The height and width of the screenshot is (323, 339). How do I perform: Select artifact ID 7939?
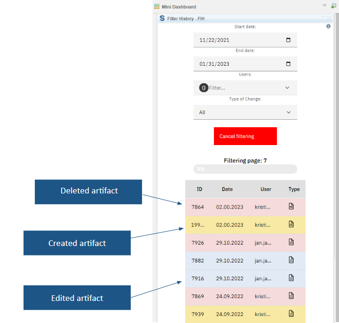pos(197,314)
